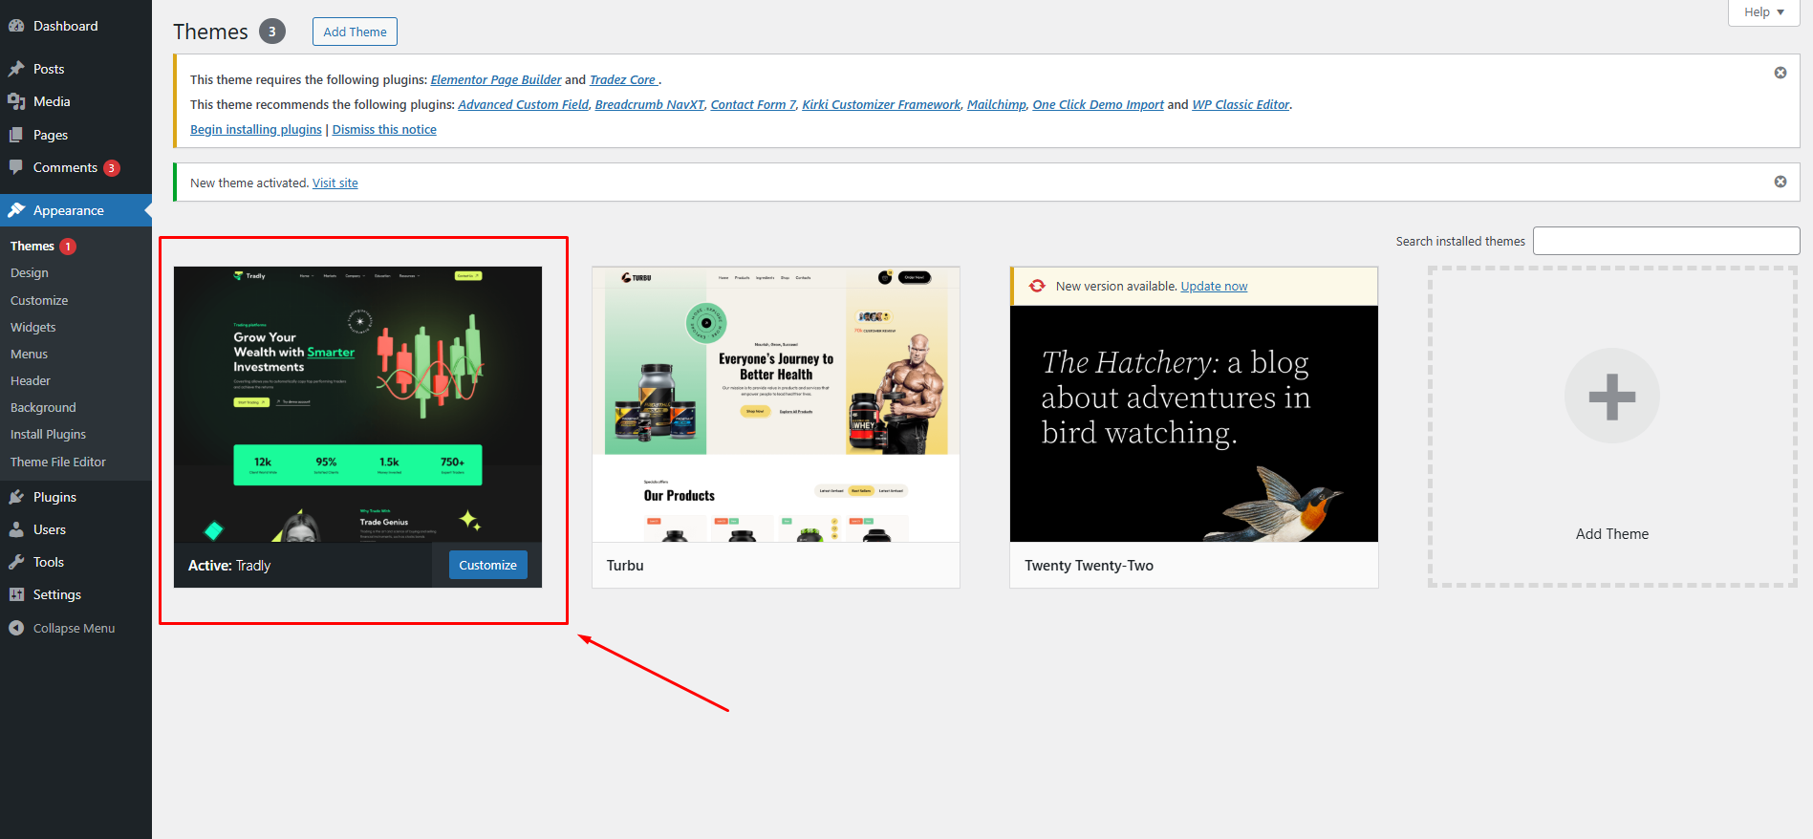Click the Comments count badge 3
The height and width of the screenshot is (839, 1813).
pyautogui.click(x=112, y=168)
